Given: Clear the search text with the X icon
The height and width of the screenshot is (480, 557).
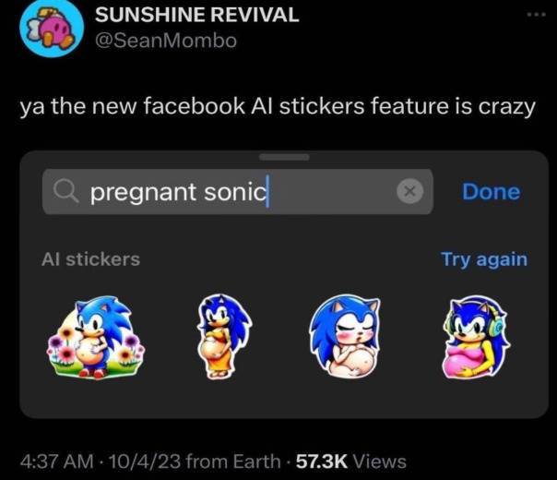Looking at the screenshot, I should pyautogui.click(x=409, y=192).
